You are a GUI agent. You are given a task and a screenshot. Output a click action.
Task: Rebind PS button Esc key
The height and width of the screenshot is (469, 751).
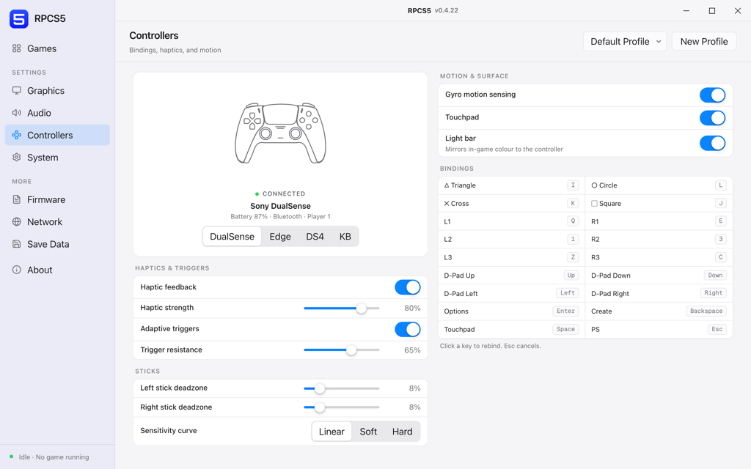(717, 329)
